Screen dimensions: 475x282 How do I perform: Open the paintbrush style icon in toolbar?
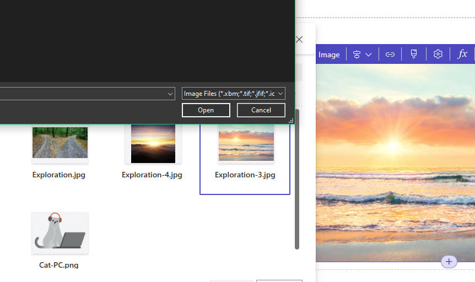point(414,54)
